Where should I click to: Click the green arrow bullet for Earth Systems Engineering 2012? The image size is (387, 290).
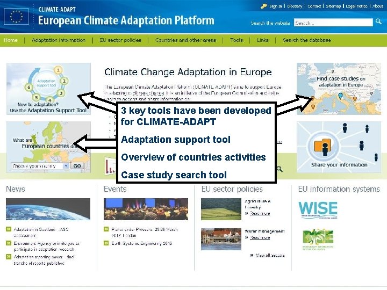point(106,243)
